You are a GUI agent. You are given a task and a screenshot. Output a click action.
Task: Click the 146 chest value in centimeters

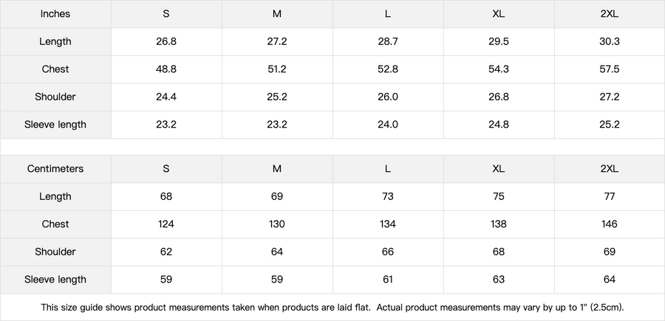tap(610, 224)
